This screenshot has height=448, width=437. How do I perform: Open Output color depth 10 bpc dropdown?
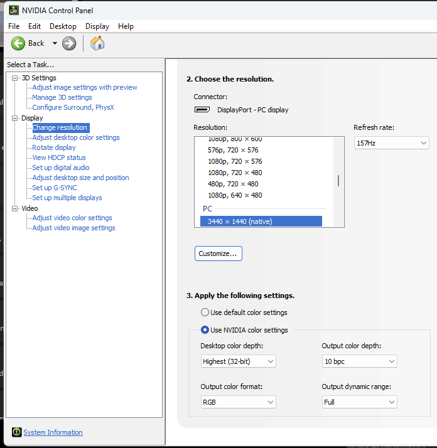[x=359, y=361]
